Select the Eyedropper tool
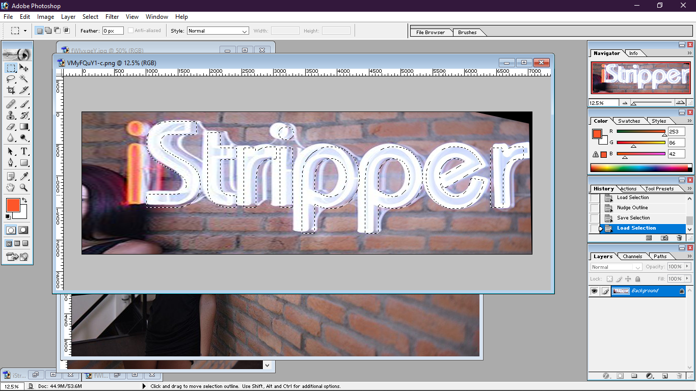This screenshot has height=391, width=696. coord(24,176)
